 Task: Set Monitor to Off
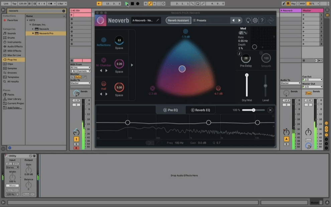click(84, 77)
